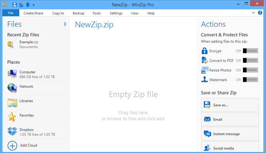Screen dimensions: 266x153
Task: Open Libraries in the Places list
Action: (12, 102)
